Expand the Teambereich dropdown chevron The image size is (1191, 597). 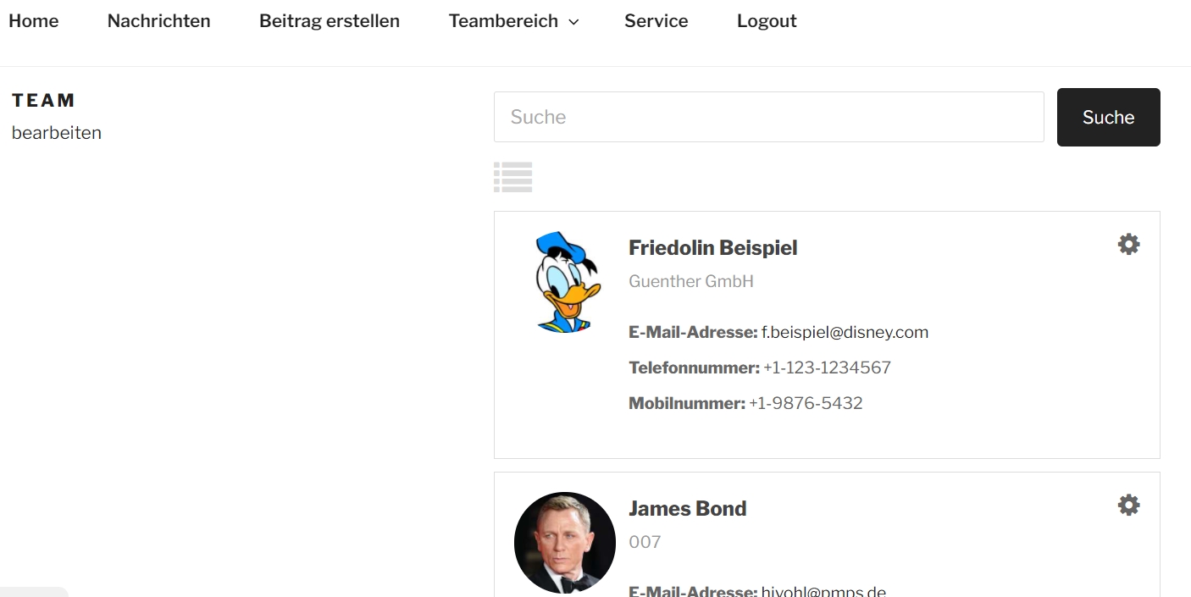pos(573,22)
